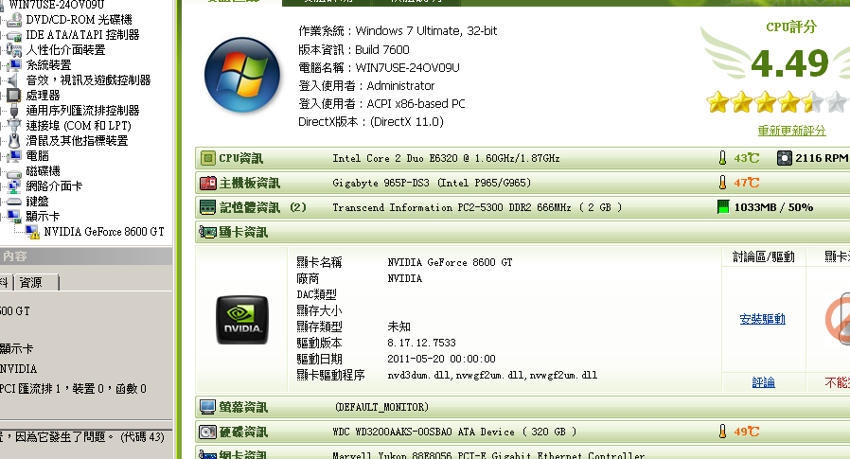Click the CPU temperature thermometer icon
Screen dimensions: 850x459
point(722,158)
